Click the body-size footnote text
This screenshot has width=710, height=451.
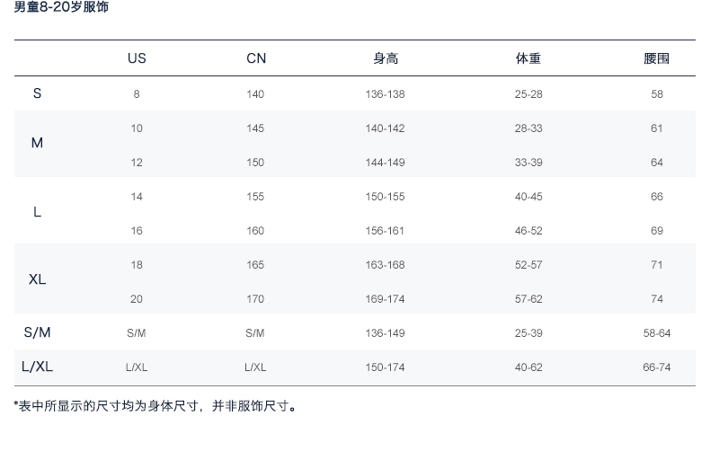[155, 406]
